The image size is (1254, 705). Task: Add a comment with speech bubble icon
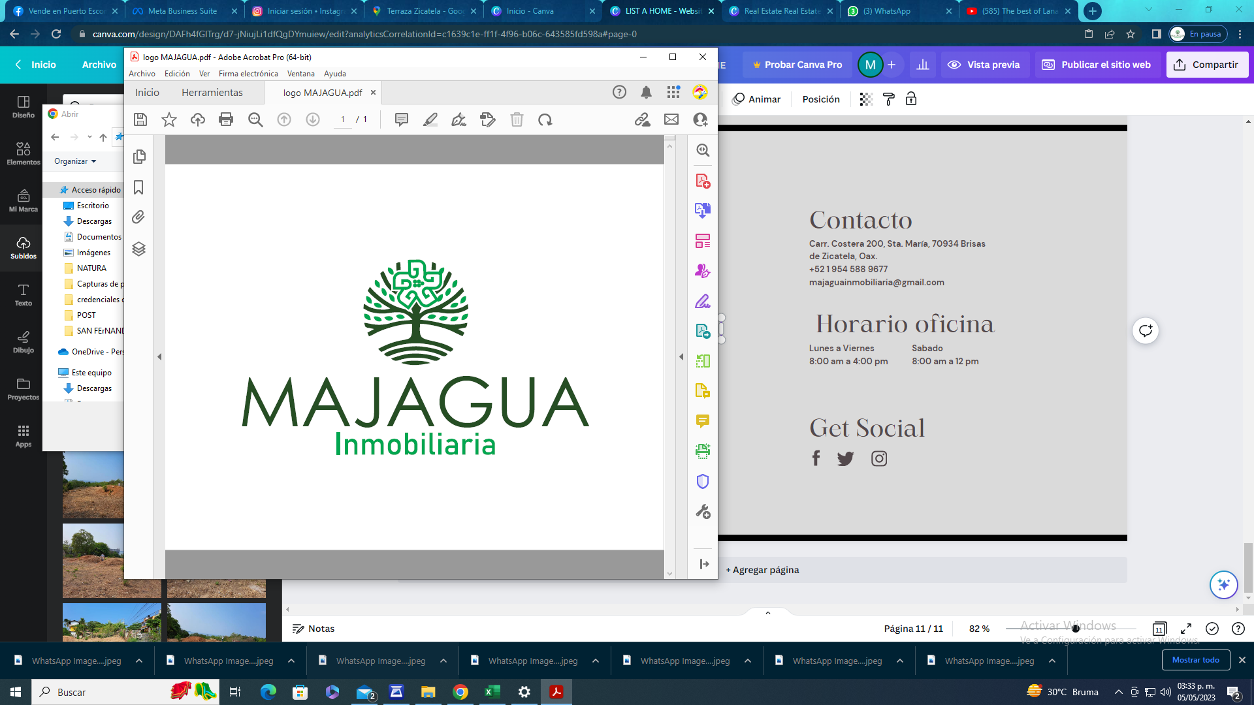402,119
